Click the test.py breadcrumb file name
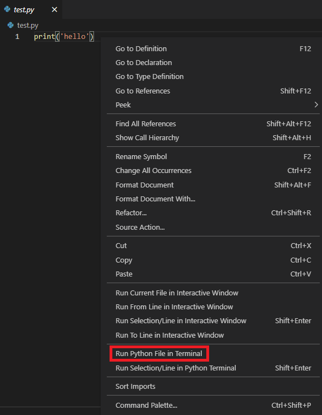This screenshot has height=415, width=322. tap(28, 26)
